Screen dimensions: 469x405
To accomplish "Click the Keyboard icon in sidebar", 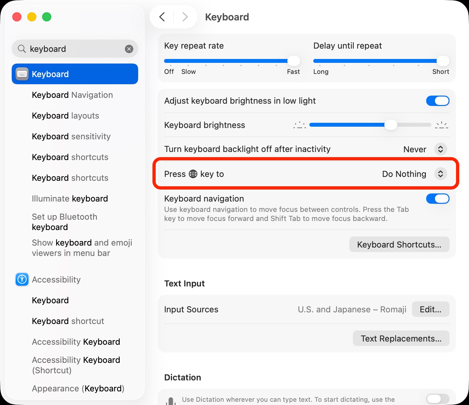I will 22,74.
